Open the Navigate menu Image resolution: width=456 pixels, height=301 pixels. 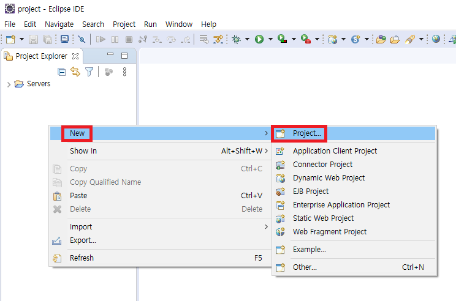pos(59,24)
